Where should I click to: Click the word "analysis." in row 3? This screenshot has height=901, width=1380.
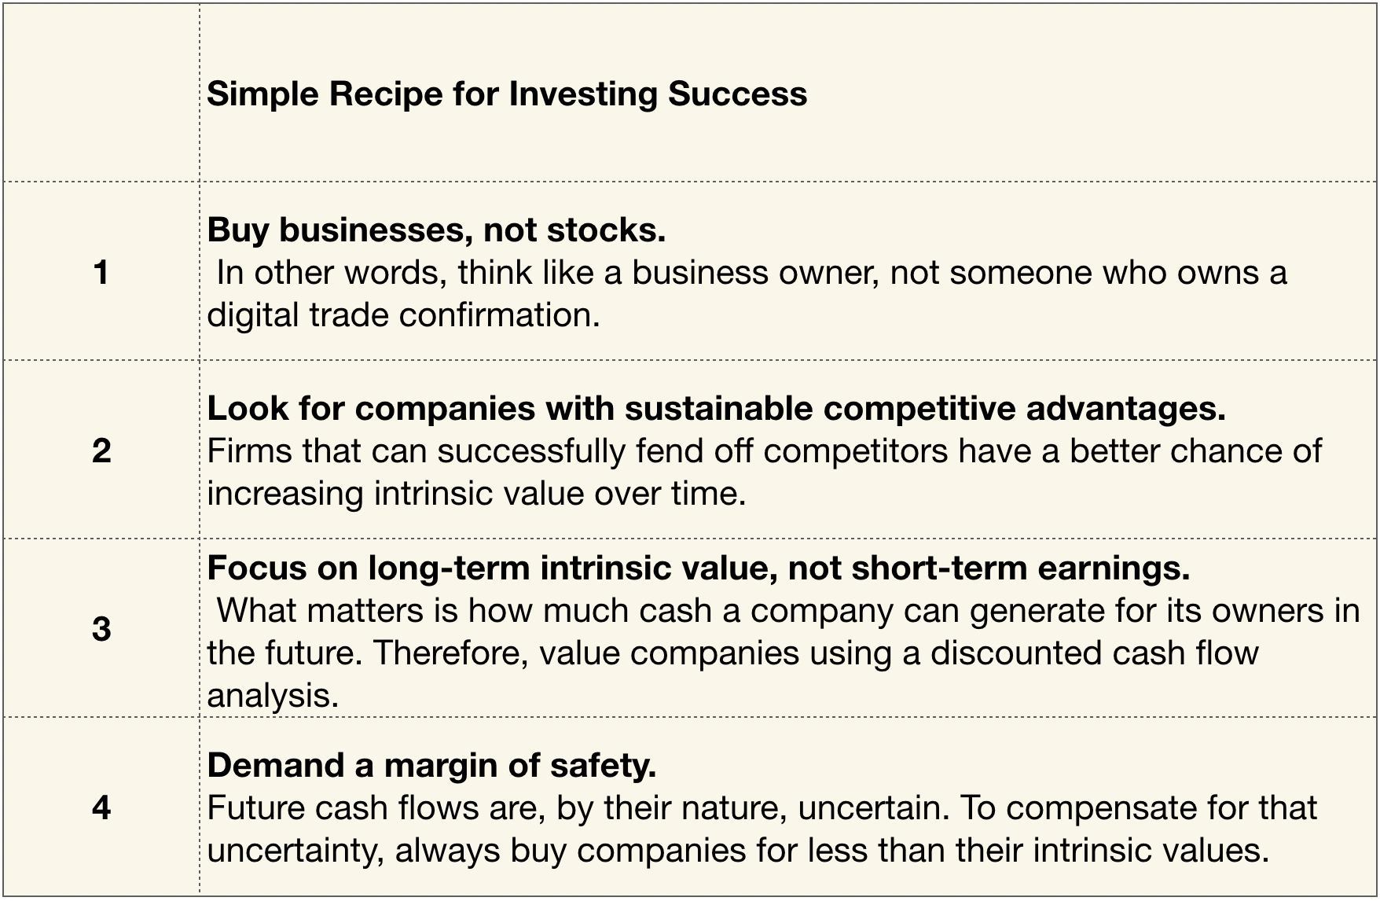click(x=273, y=695)
